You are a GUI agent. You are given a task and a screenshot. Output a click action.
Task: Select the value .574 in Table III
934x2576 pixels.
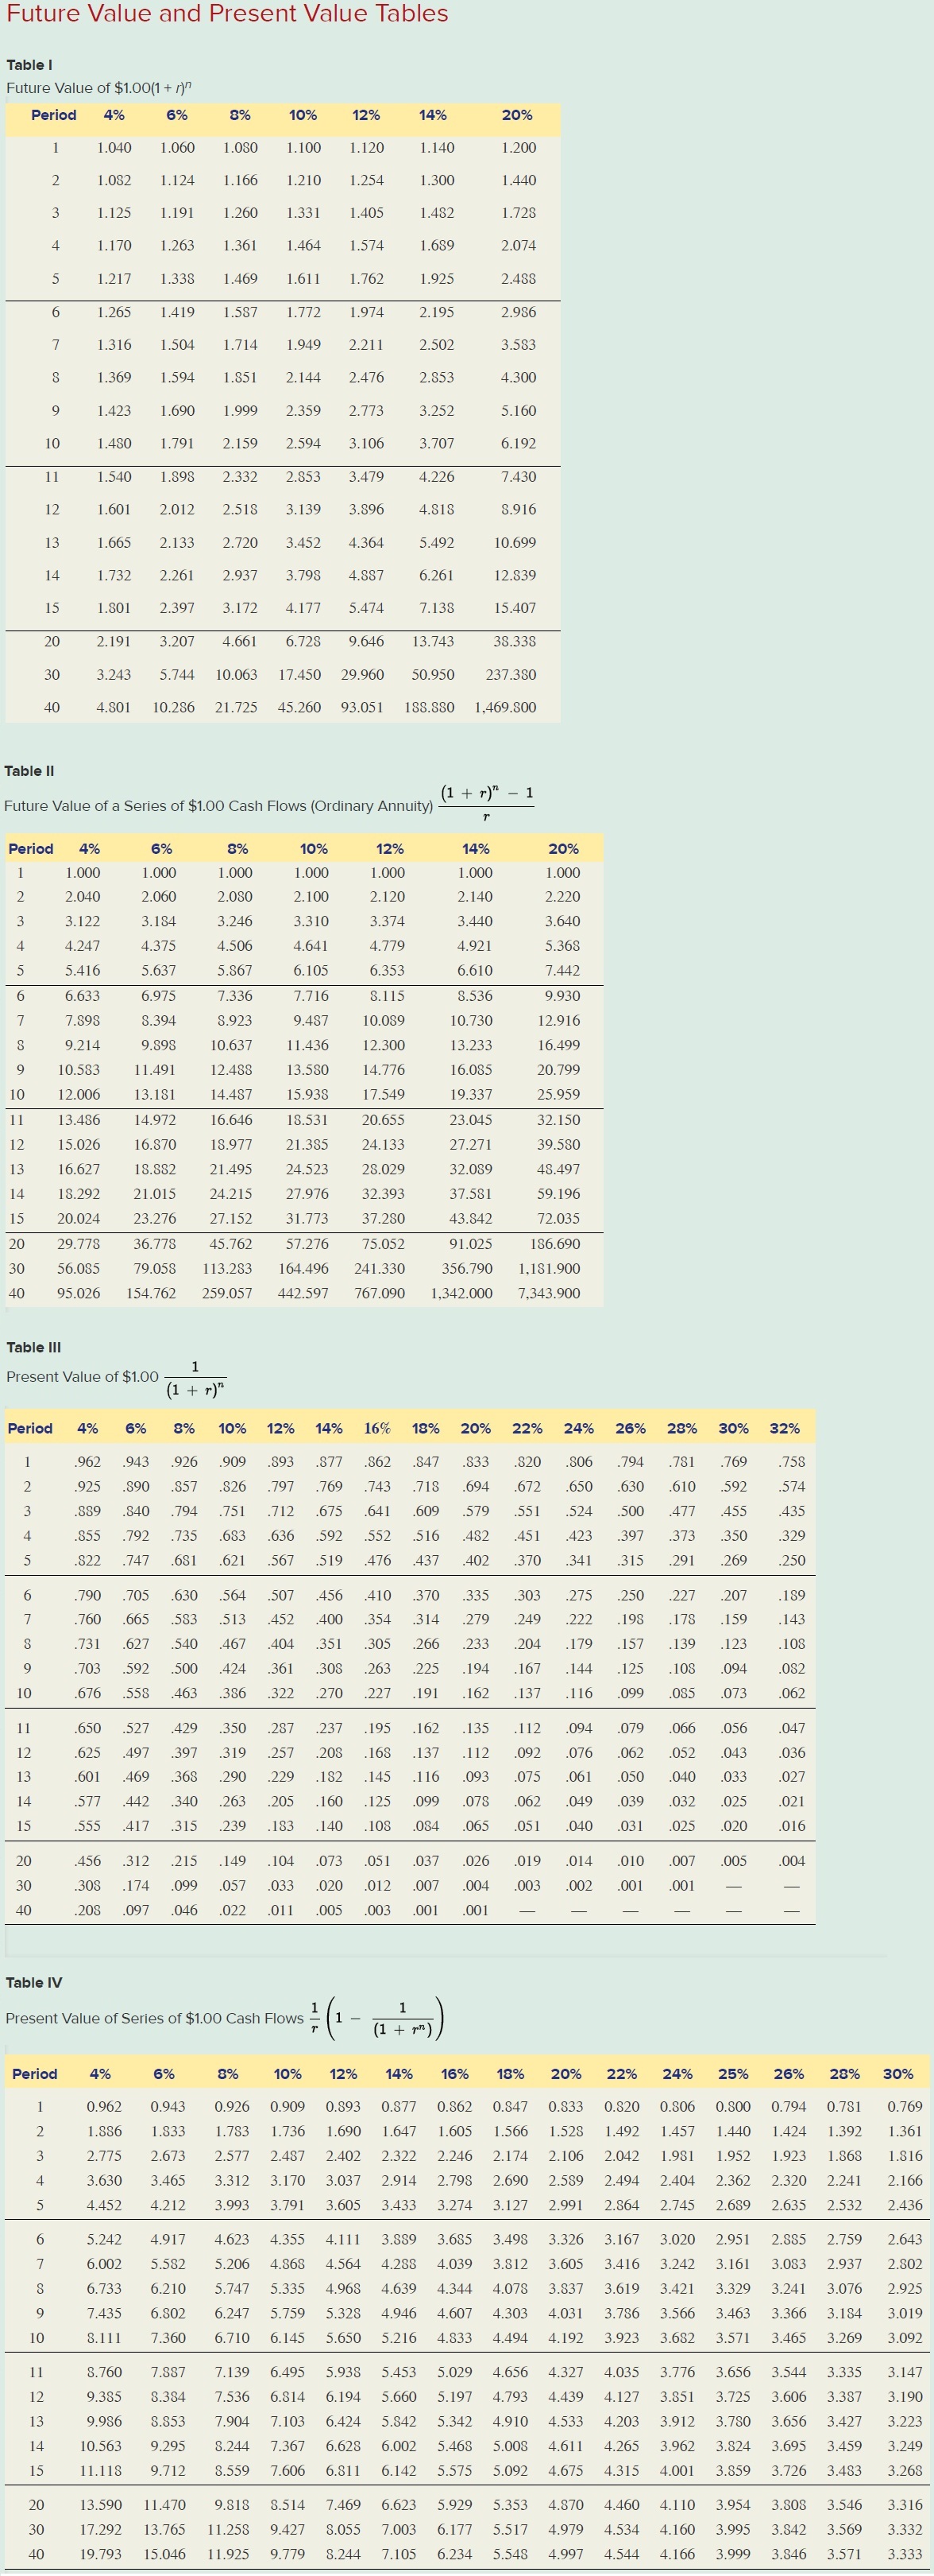pyautogui.click(x=791, y=1487)
